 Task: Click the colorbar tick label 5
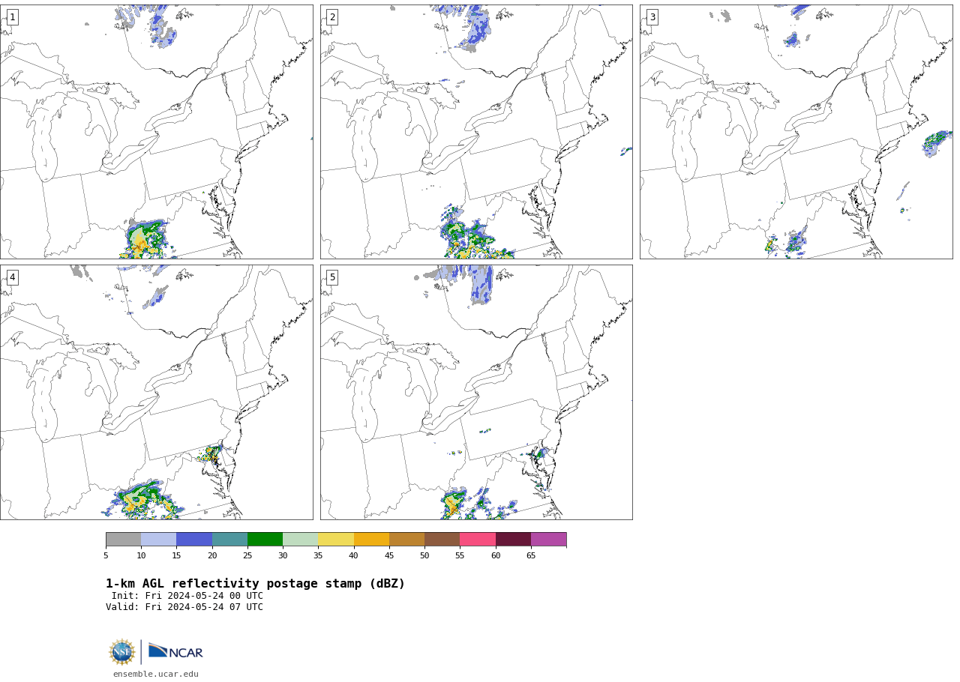tap(106, 556)
